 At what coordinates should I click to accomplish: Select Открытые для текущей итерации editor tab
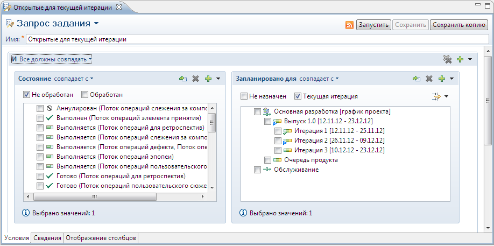62,8
